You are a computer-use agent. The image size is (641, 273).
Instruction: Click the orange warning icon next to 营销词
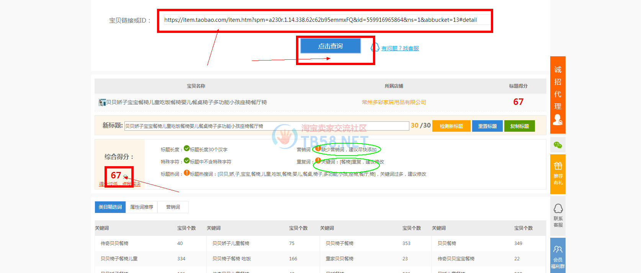pyautogui.click(x=318, y=149)
